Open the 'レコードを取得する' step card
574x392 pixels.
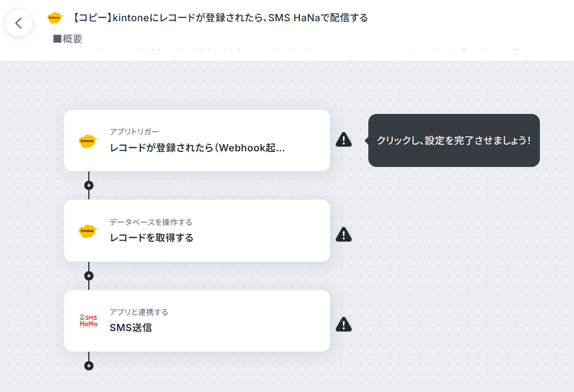coord(197,231)
